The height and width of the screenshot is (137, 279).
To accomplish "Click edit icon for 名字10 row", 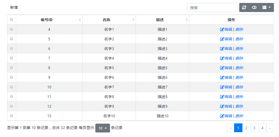I will (222, 116).
